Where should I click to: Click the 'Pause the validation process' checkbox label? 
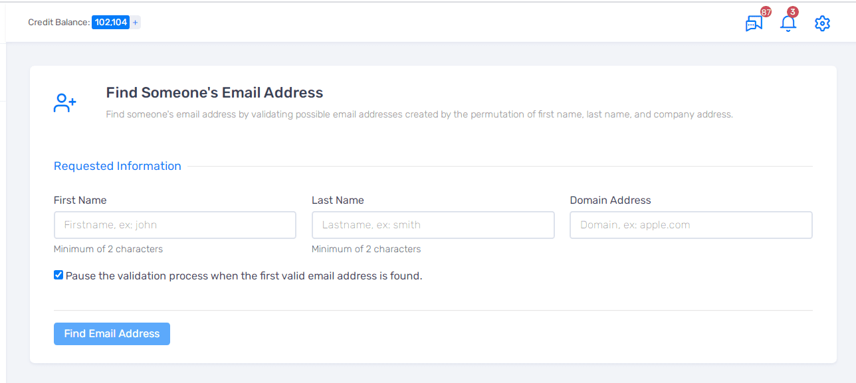[x=243, y=276]
